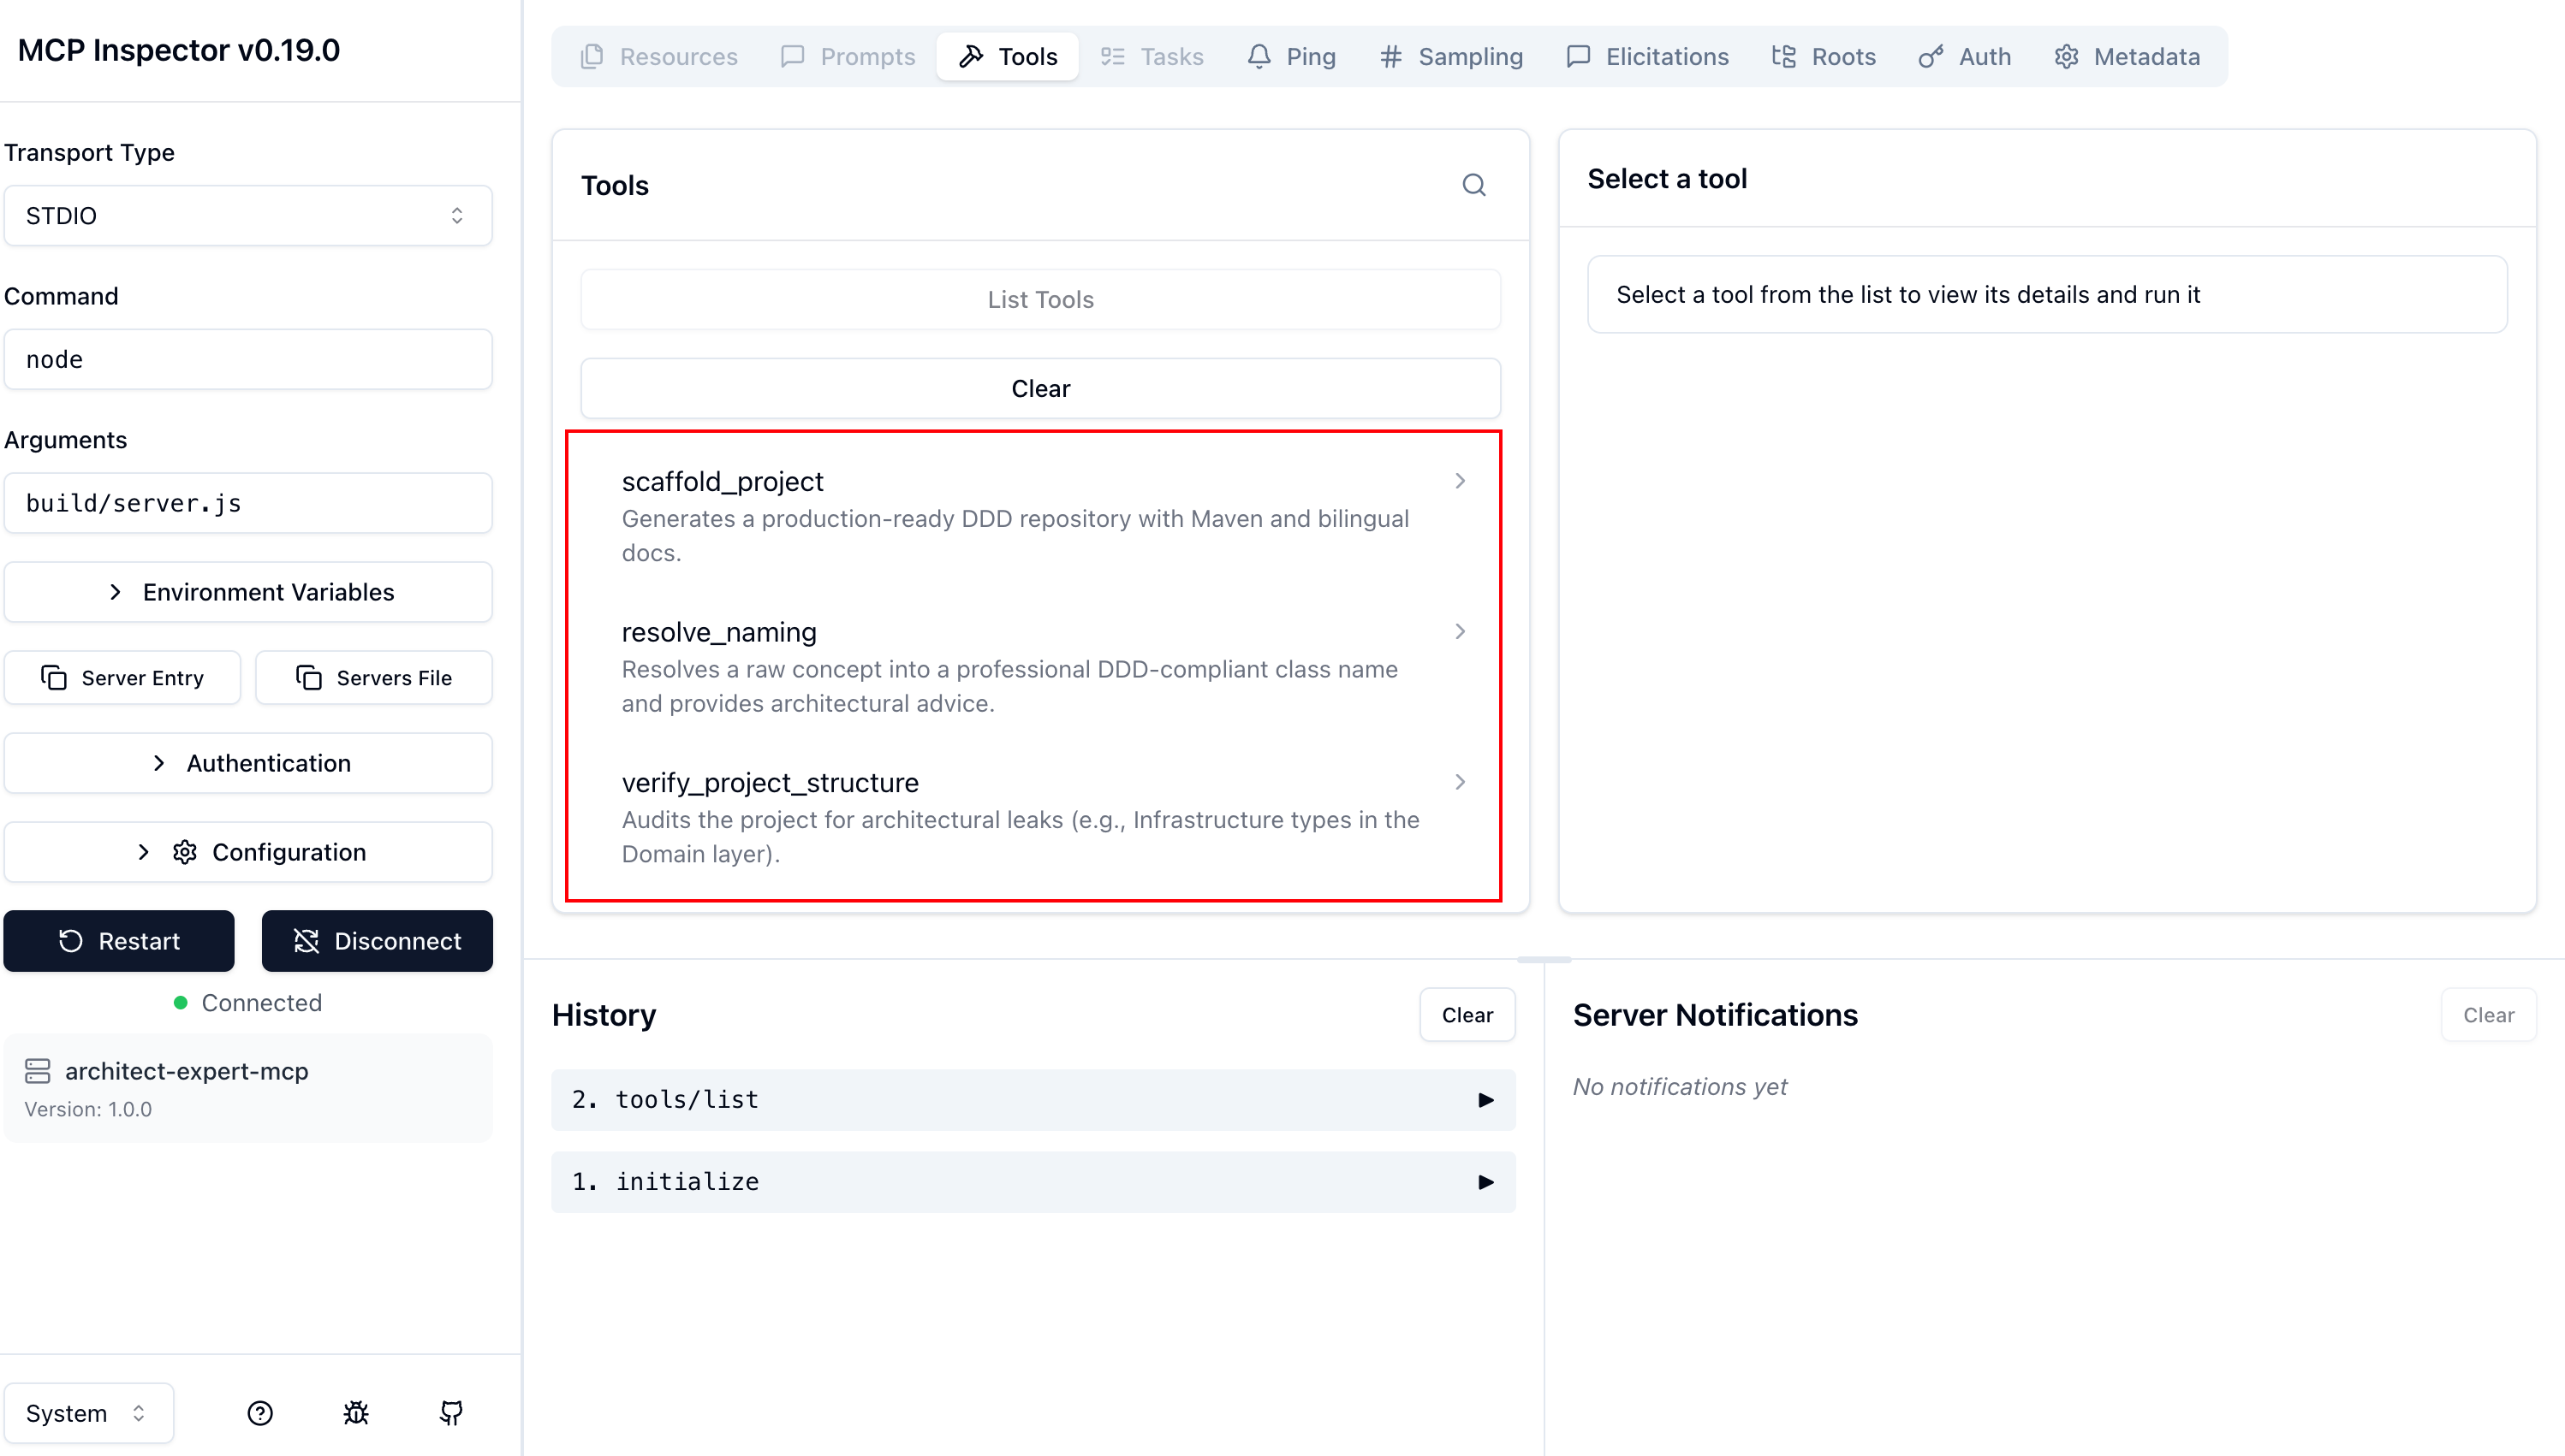The width and height of the screenshot is (2565, 1456).
Task: Click the 'No notifications yet' text
Action: click(1679, 1087)
